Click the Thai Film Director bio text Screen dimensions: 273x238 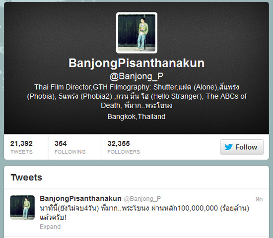[x=136, y=96]
